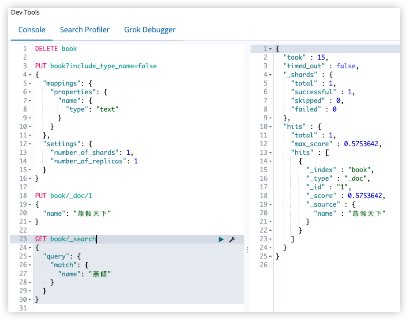Click the "max_score" : 0.5753642 line
This screenshot has height=320, width=408.
[x=336, y=144]
